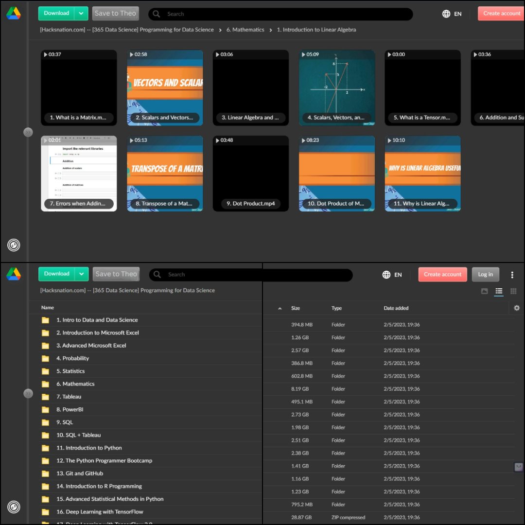
Task: Click the circular icon at bottom-left of bottom panel
Action: coord(14,507)
